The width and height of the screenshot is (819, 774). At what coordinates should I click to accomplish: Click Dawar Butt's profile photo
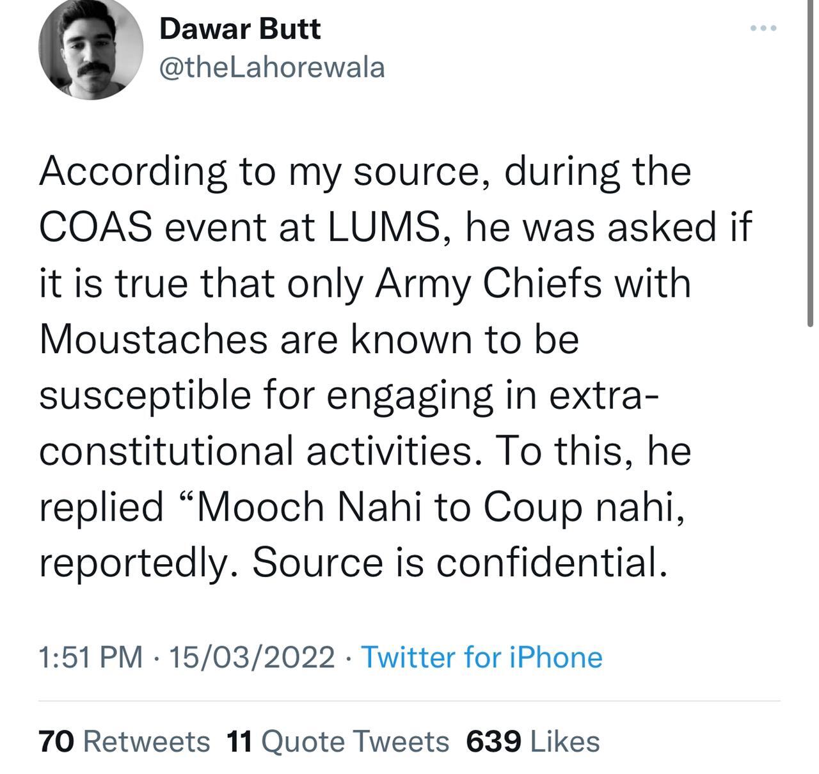tap(90, 49)
